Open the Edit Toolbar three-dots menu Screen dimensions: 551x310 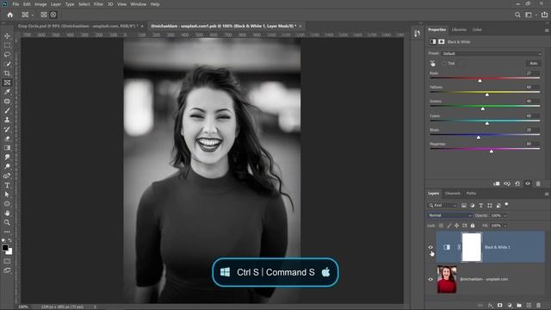pyautogui.click(x=7, y=232)
